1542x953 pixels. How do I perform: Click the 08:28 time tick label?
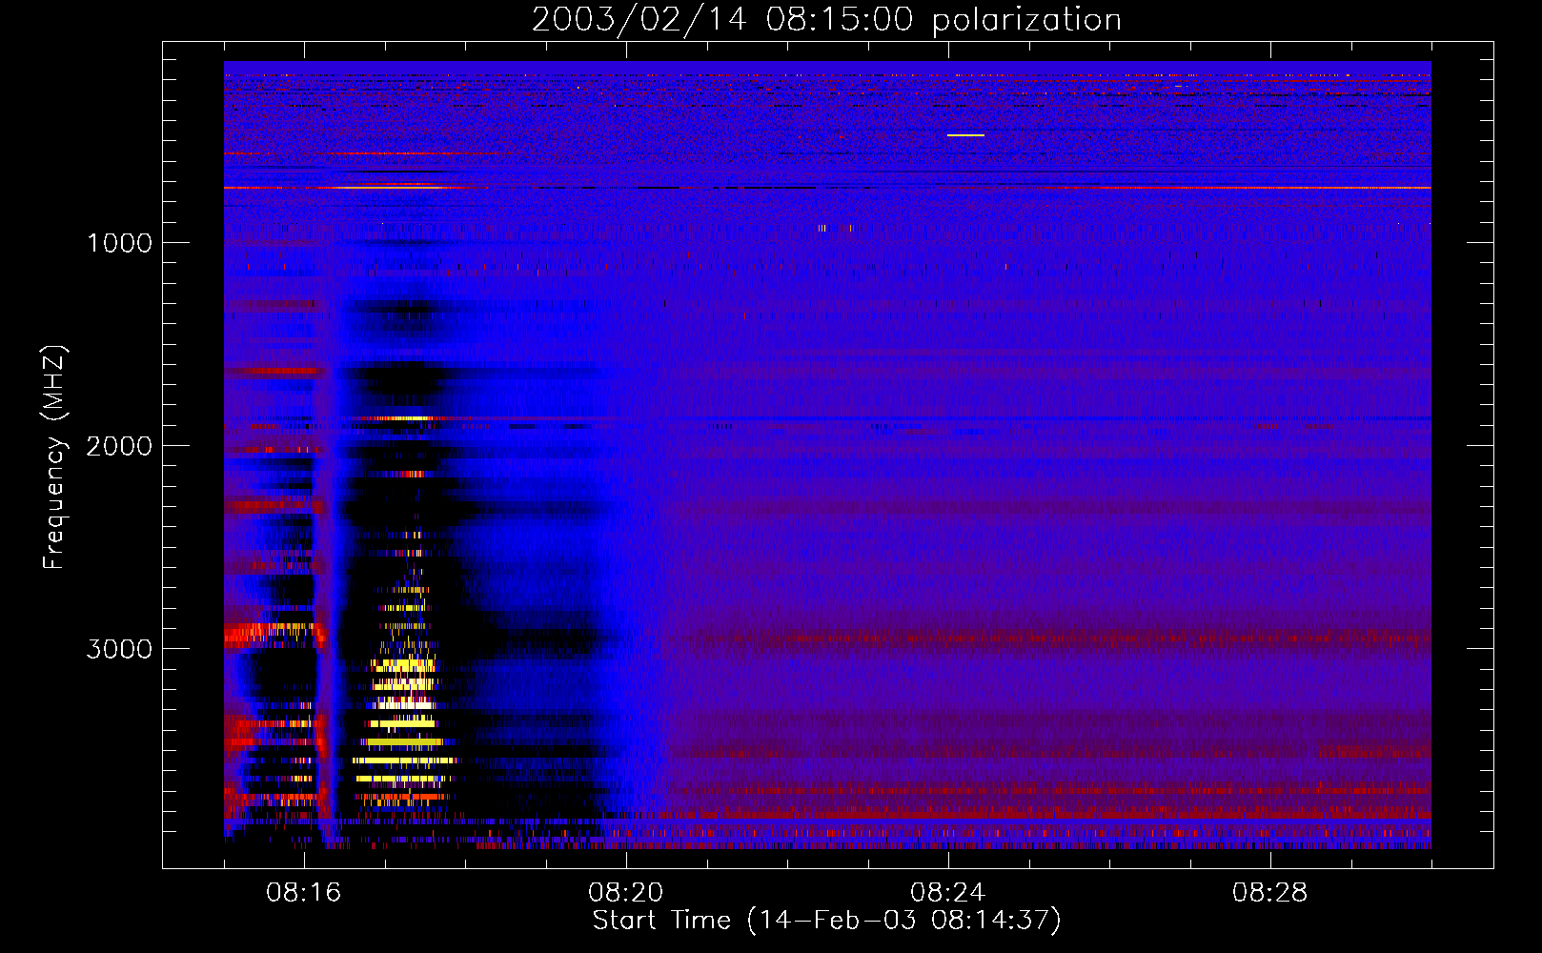click(x=1269, y=893)
